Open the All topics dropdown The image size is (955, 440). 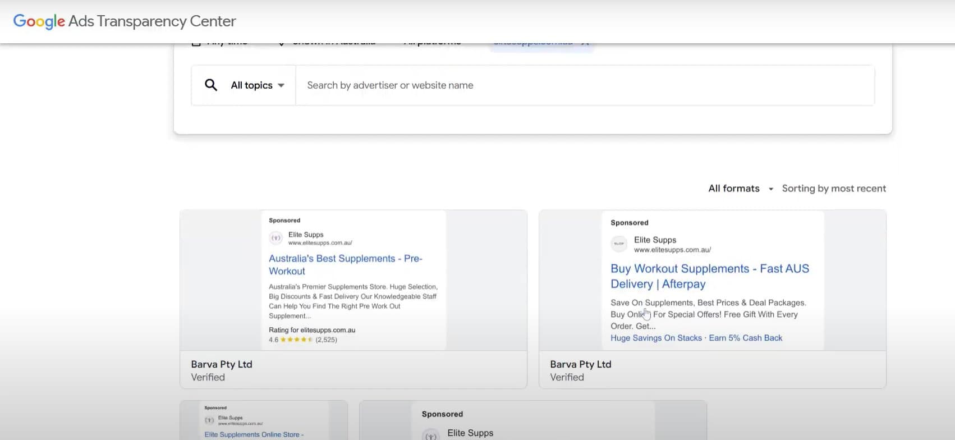(258, 85)
